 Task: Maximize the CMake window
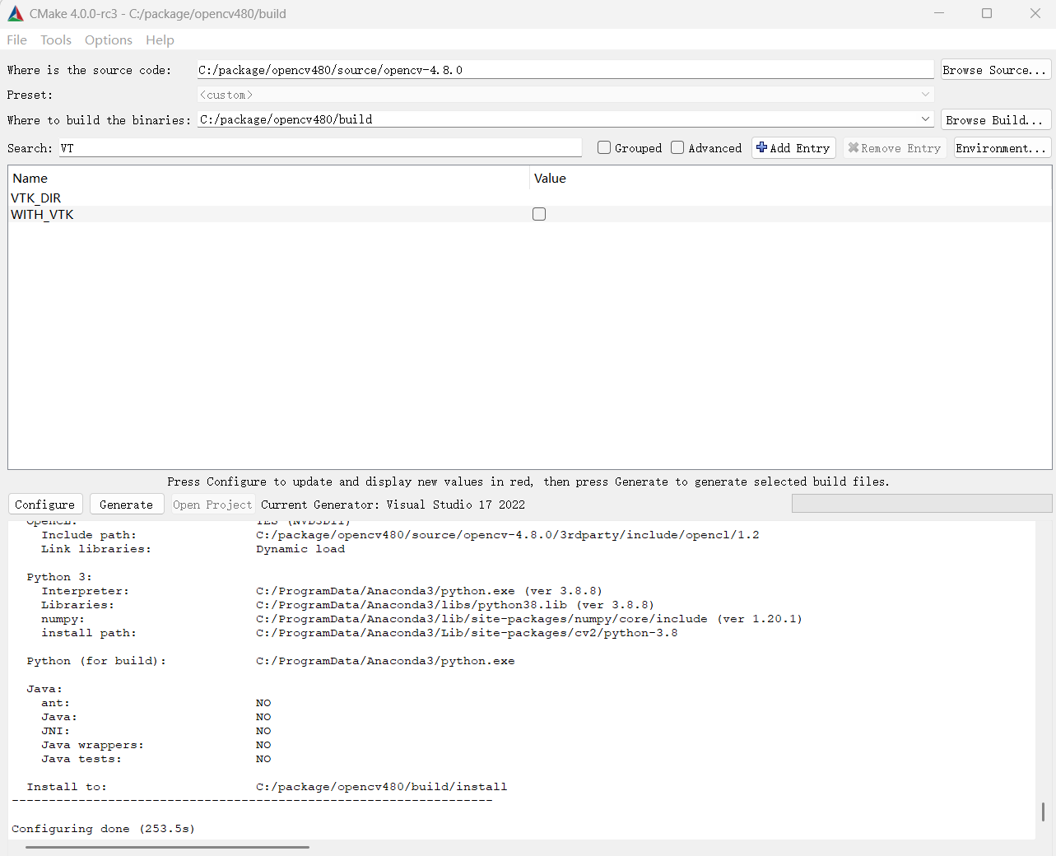click(x=987, y=13)
